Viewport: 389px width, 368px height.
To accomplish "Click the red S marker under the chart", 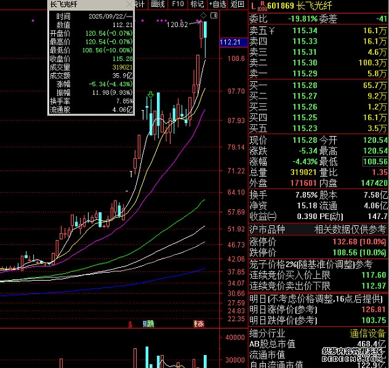I will [x=129, y=324].
